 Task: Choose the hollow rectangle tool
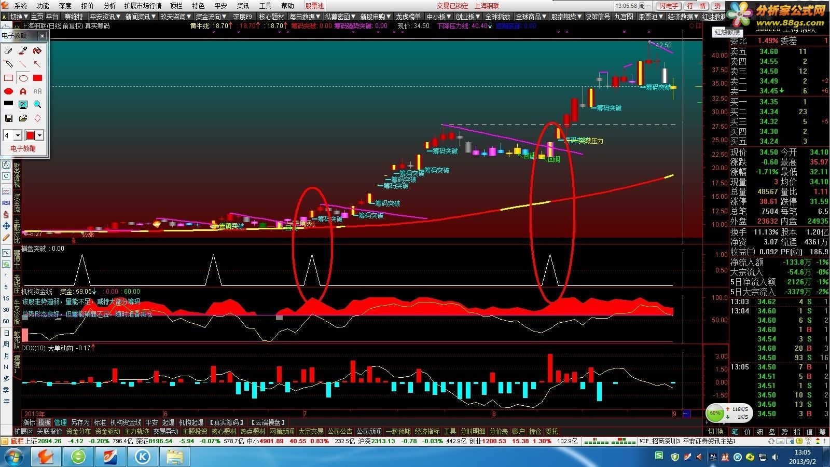point(8,78)
